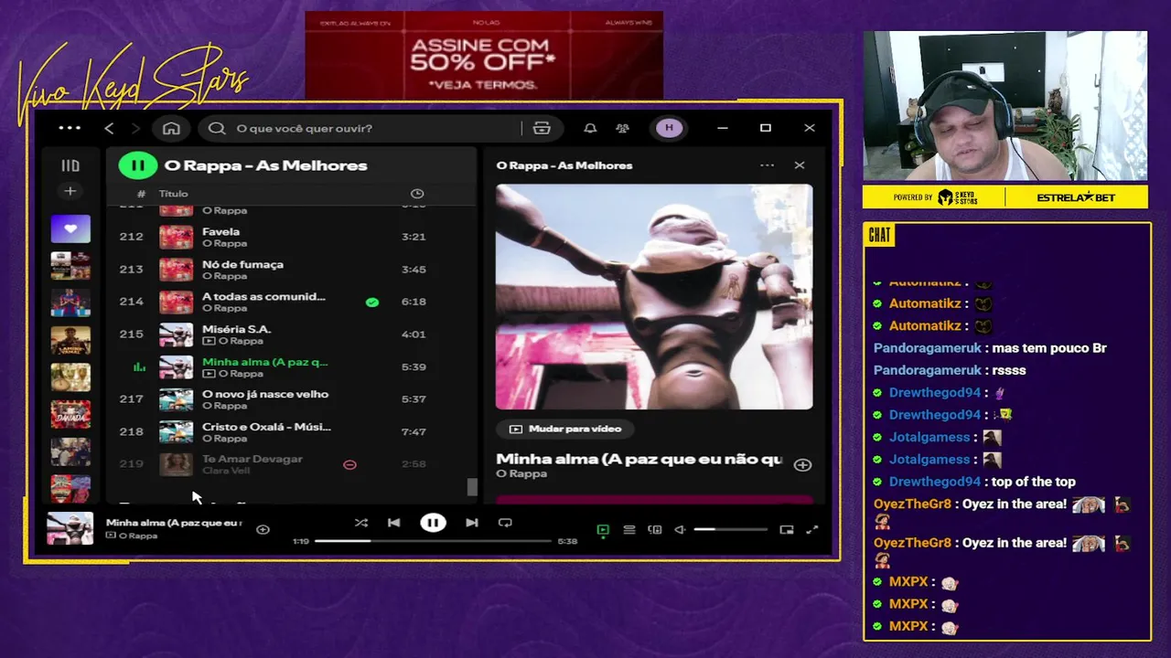Open the Browse icon in the search bar
Viewport: 1171px width, 658px height.
542,128
